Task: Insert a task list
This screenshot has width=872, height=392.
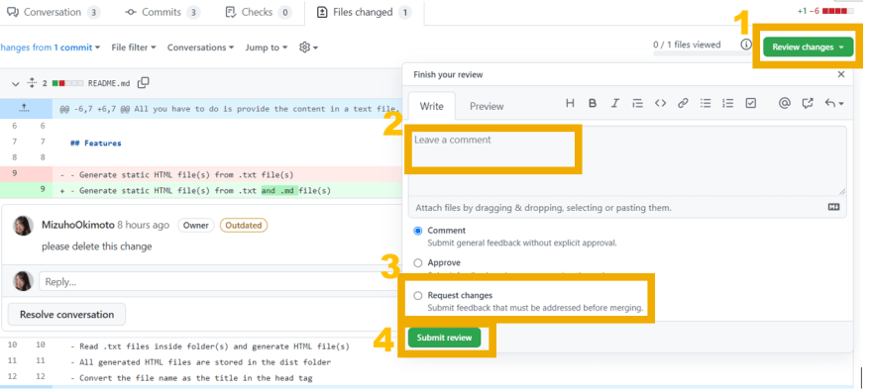Action: pos(751,103)
